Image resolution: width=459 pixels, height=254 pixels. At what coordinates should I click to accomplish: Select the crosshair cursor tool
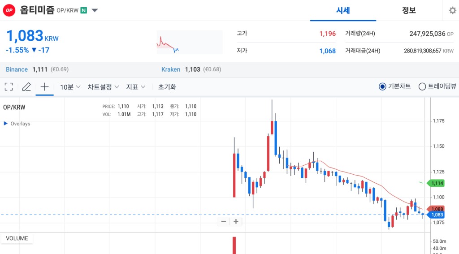coord(44,86)
